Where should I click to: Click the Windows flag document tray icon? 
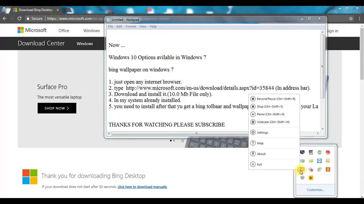pyautogui.click(x=319, y=152)
